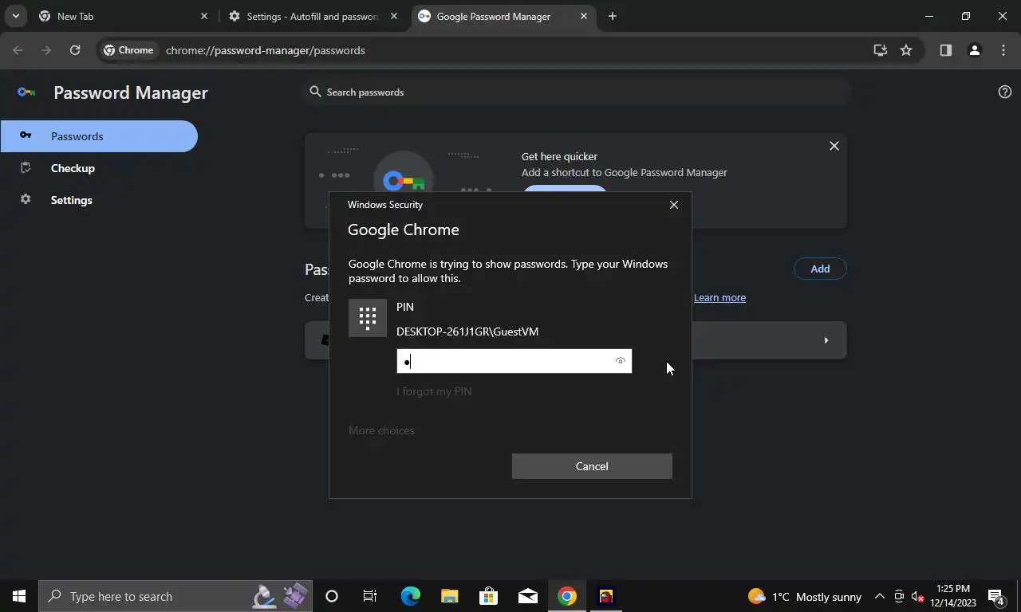Cancel the Windows Security prompt

(x=592, y=466)
